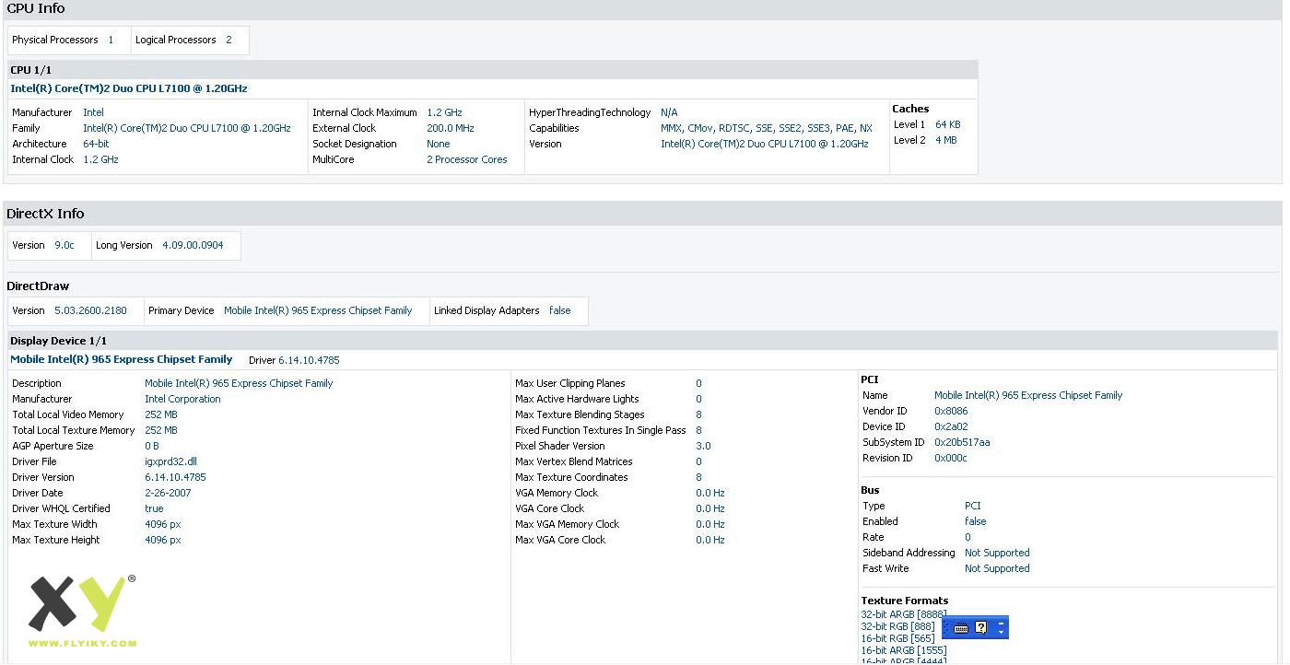The height and width of the screenshot is (665, 1290).
Task: Select Max Texture Blending Stages value 8
Action: coord(698,414)
